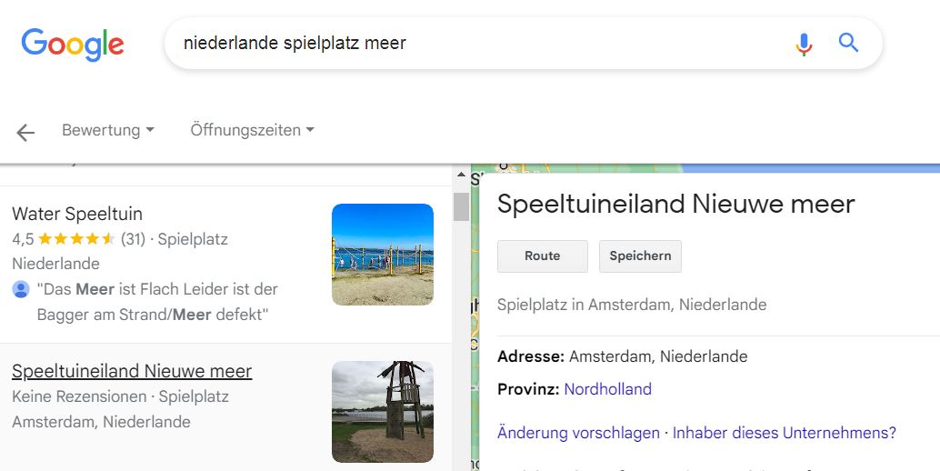Click the reviewer avatar icon in Water Speeltuin
This screenshot has height=471, width=940.
click(x=21, y=289)
